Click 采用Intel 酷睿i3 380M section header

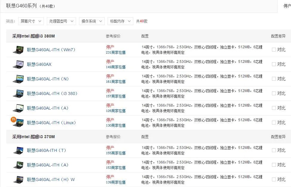[x=33, y=36]
